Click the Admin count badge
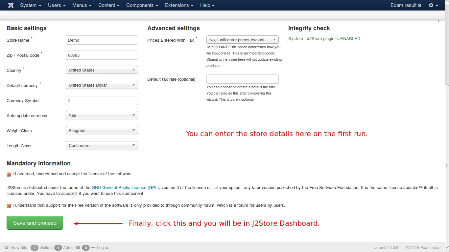 click(58, 248)
